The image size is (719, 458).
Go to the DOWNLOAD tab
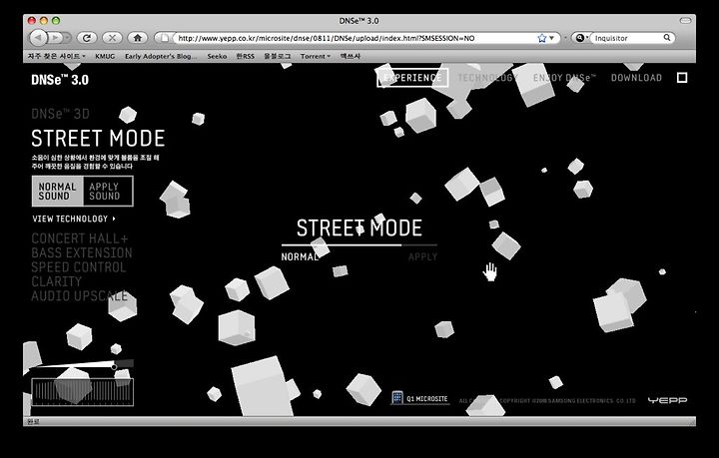click(x=636, y=78)
